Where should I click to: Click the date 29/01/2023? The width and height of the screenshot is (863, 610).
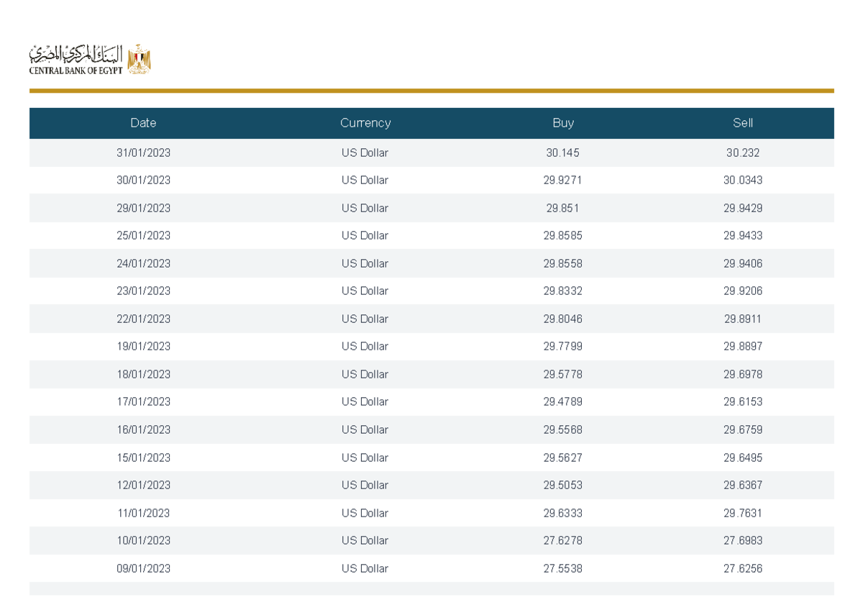[x=143, y=209]
